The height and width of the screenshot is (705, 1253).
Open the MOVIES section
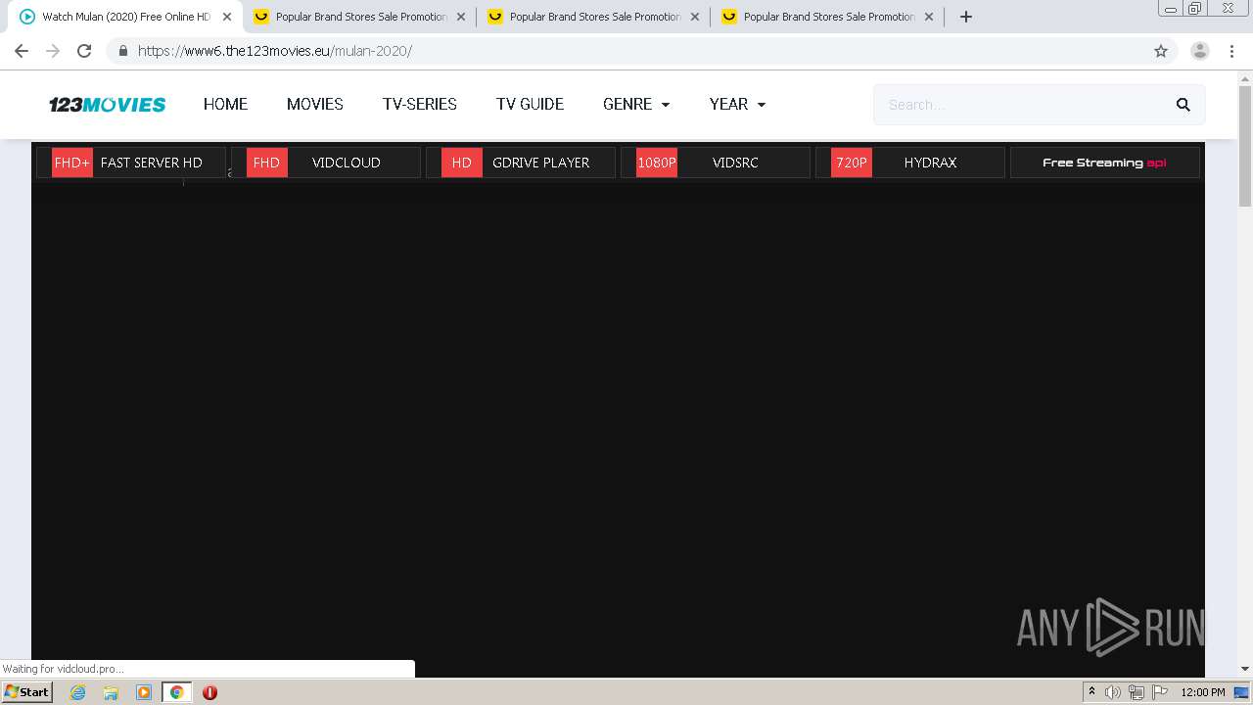pyautogui.click(x=315, y=105)
